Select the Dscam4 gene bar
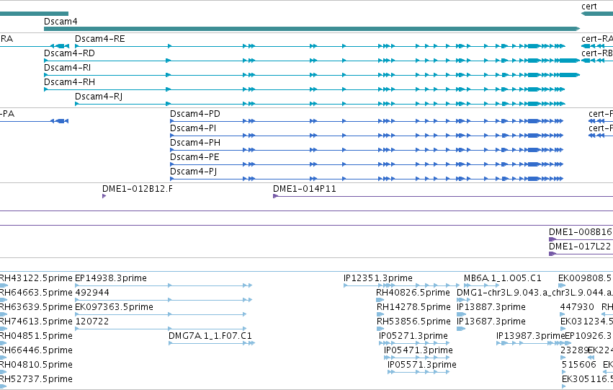This screenshot has height=390, width=613. (x=312, y=29)
